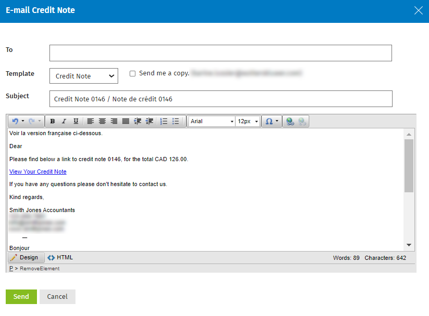This screenshot has width=429, height=316.
Task: Center-align the email text
Action: (103, 121)
